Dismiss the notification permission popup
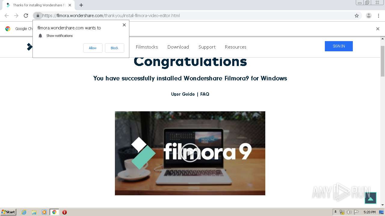Viewport: 385px width, 216px height. coord(124,25)
